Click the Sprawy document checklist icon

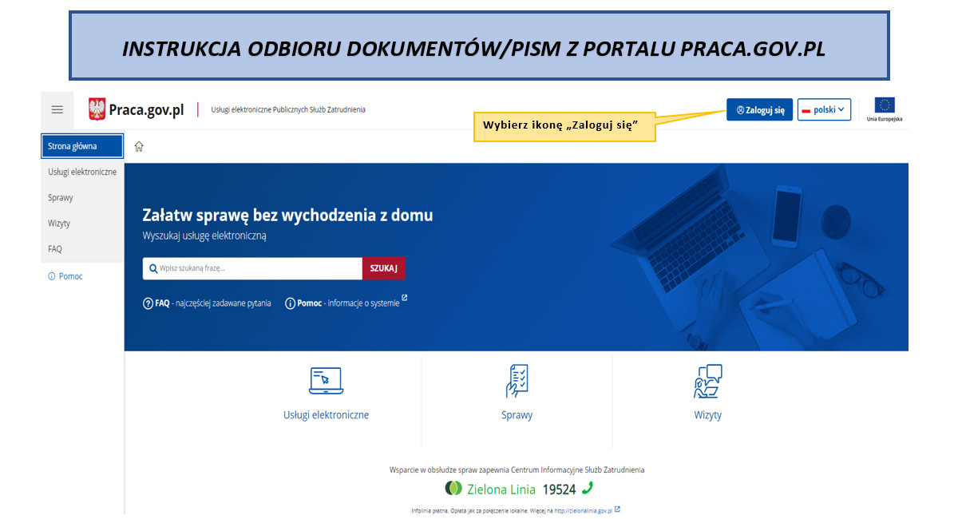pyautogui.click(x=517, y=381)
